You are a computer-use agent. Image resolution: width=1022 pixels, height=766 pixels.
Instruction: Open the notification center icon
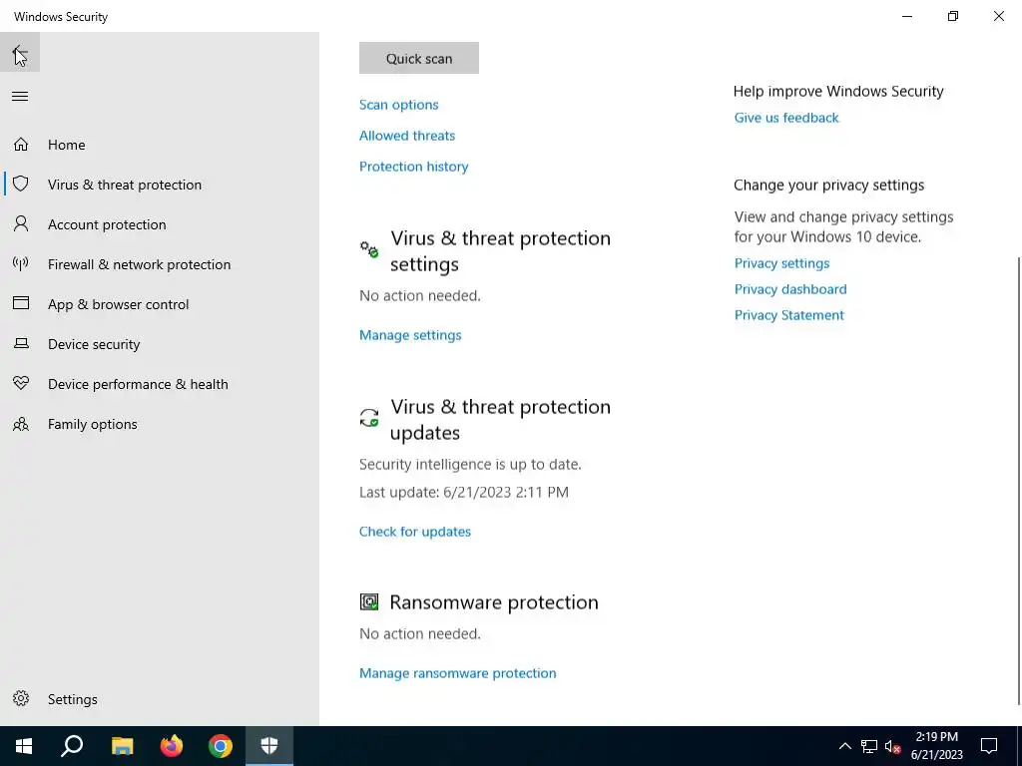coord(989,746)
